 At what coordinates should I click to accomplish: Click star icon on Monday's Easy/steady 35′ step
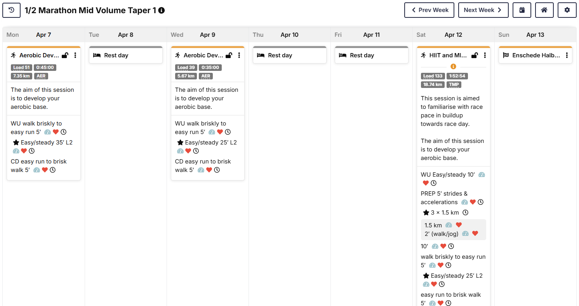click(16, 143)
